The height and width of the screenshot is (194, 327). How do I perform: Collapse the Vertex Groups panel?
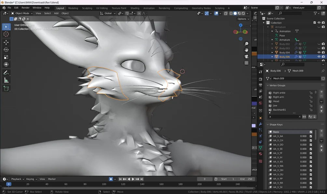coord(268,85)
